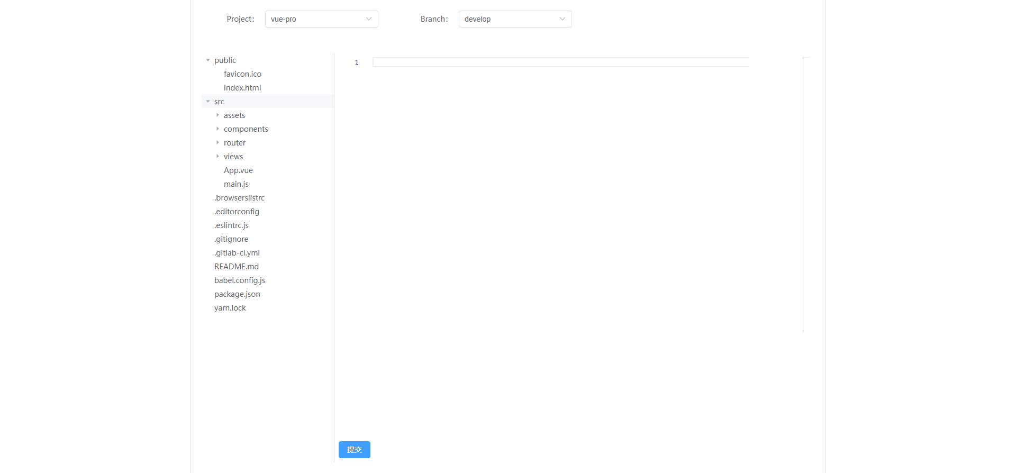Select the src folder label

219,102
